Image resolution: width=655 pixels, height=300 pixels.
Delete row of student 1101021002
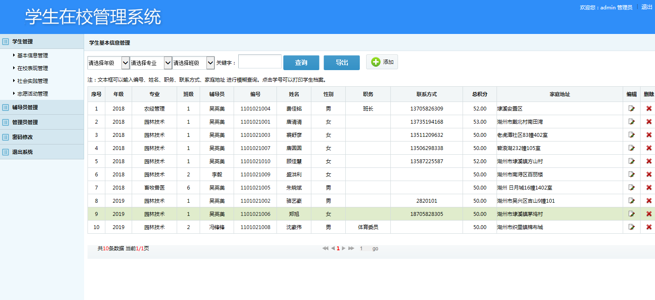(x=649, y=201)
